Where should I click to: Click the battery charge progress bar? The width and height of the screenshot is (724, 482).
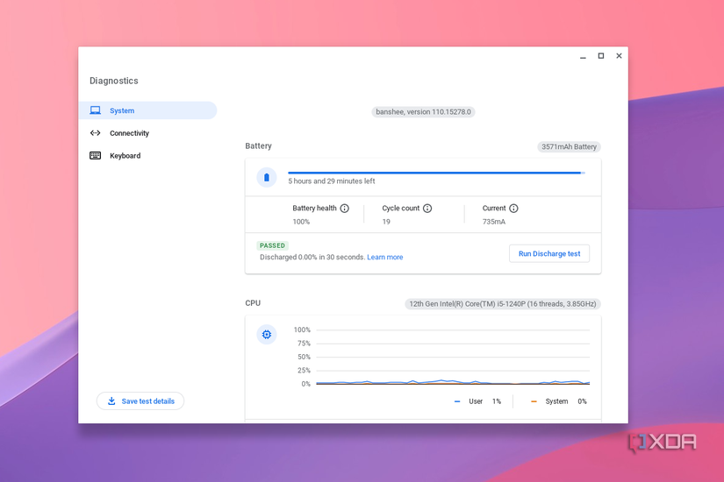pyautogui.click(x=436, y=173)
